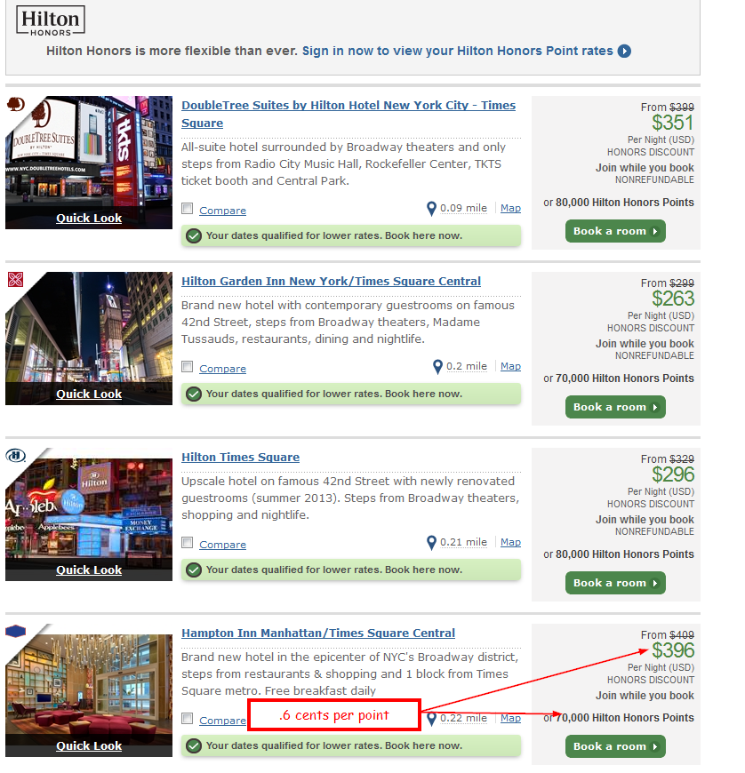745x773 pixels.
Task: Click 70,000 Hilton Honors Points for Garden Inn
Action: point(625,379)
